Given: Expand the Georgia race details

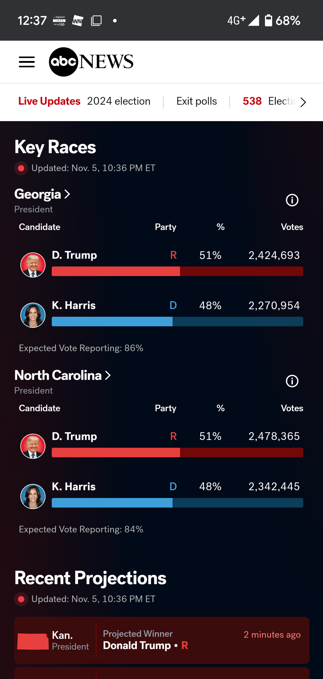Looking at the screenshot, I should (x=42, y=194).
